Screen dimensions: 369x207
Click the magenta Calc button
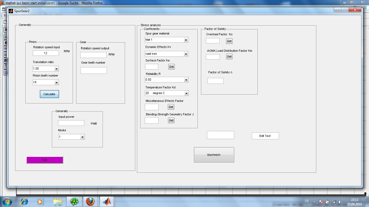(45, 160)
